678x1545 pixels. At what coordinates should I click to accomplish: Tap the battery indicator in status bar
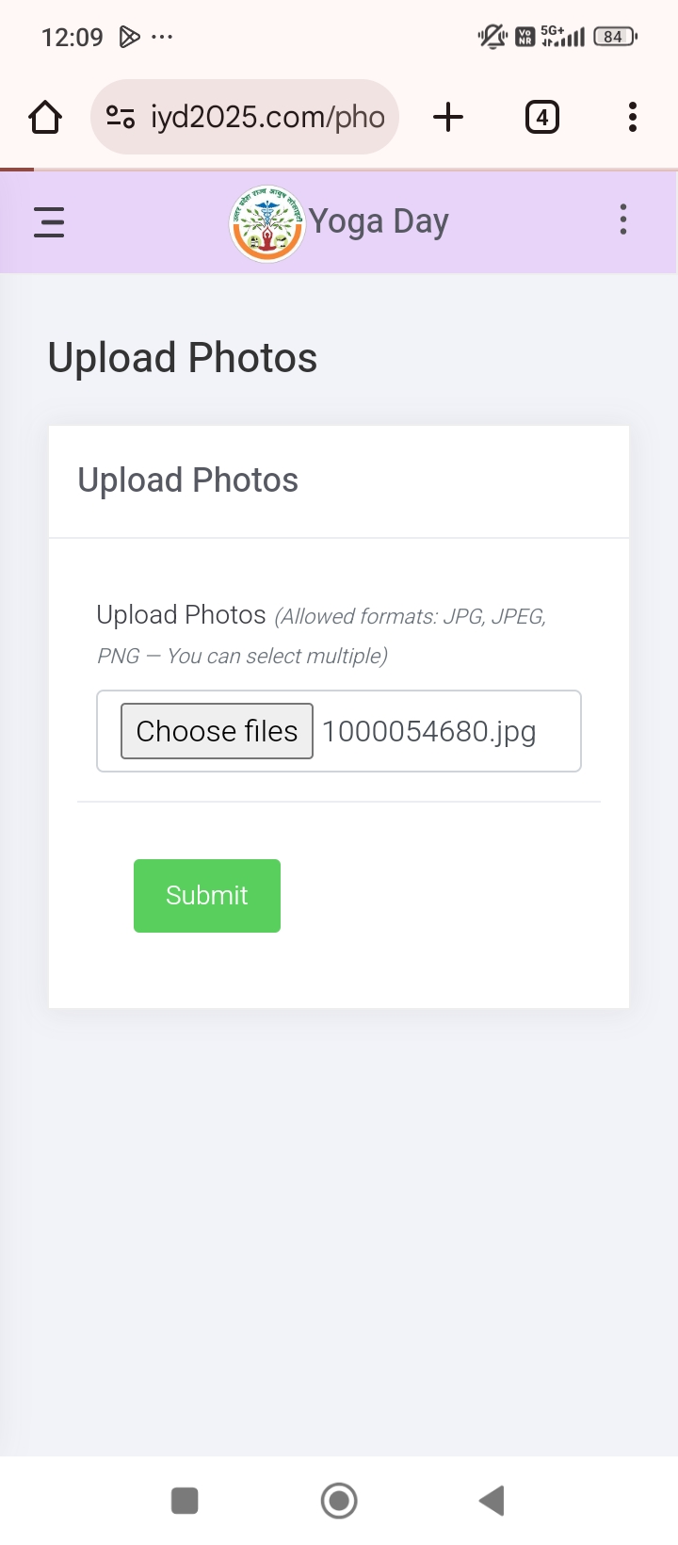[616, 37]
